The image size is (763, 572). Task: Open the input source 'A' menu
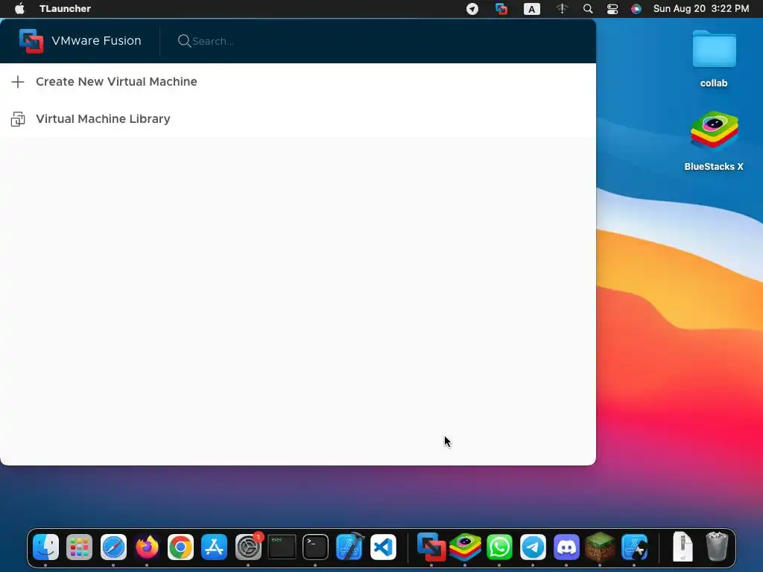point(531,9)
